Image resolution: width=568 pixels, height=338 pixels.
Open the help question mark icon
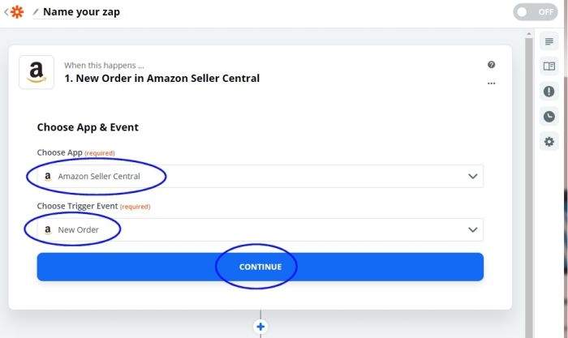491,64
